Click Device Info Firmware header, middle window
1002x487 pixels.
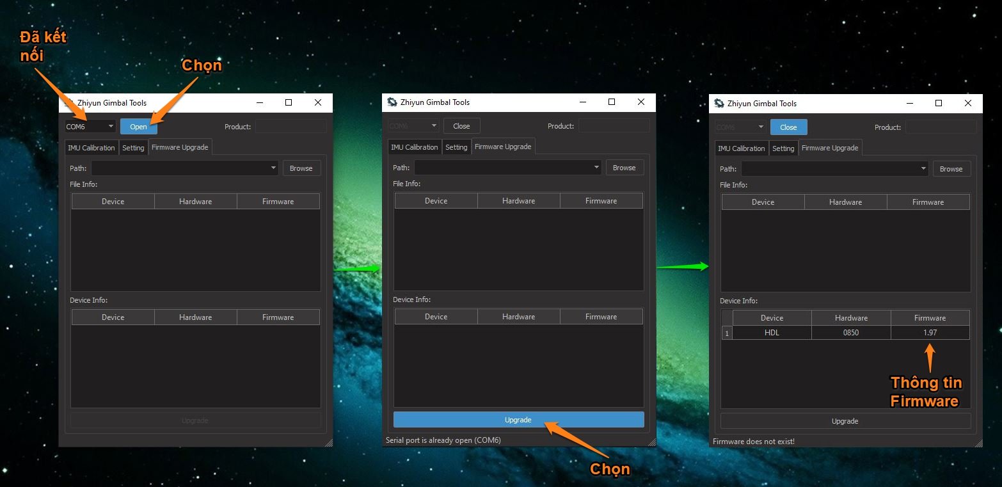(601, 317)
